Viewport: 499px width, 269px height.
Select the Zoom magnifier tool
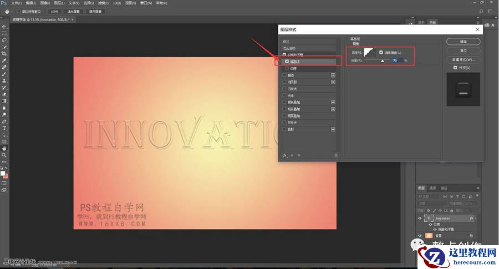click(4, 155)
